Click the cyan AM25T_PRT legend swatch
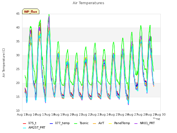177x133 pixels. click(x=25, y=128)
